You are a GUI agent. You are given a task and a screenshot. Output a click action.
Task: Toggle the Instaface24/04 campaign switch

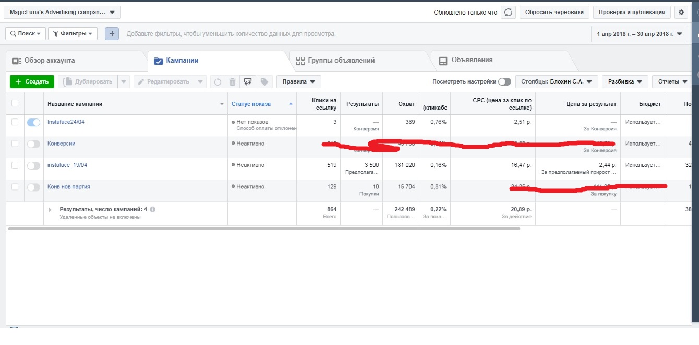[x=33, y=122]
